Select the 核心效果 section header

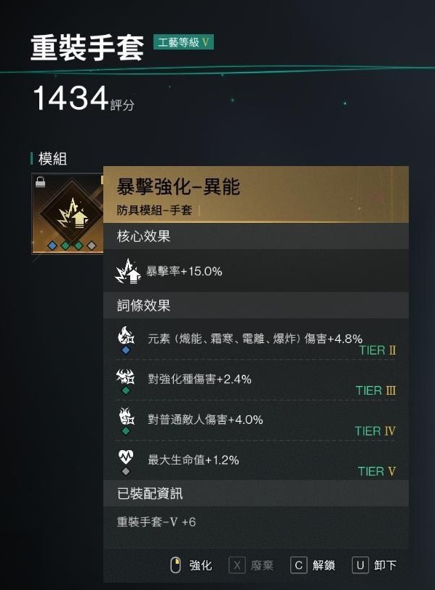(256, 236)
